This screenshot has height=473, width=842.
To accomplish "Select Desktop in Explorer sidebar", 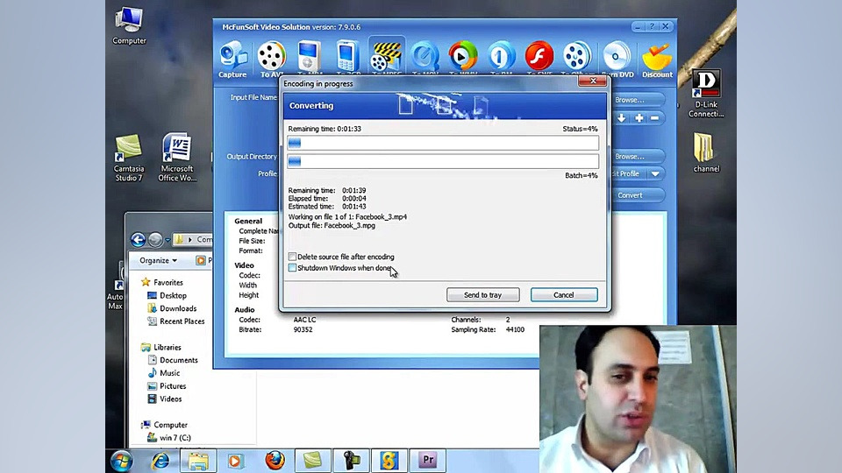I will tap(173, 295).
